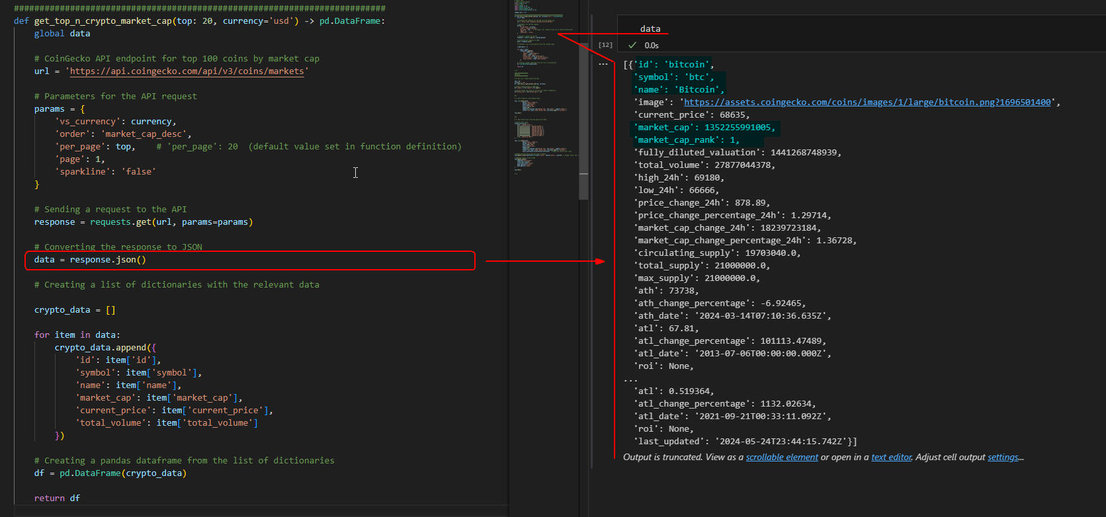Viewport: 1106px width, 517px height.
Task: Click the 'last_updated' output line
Action: click(x=745, y=442)
